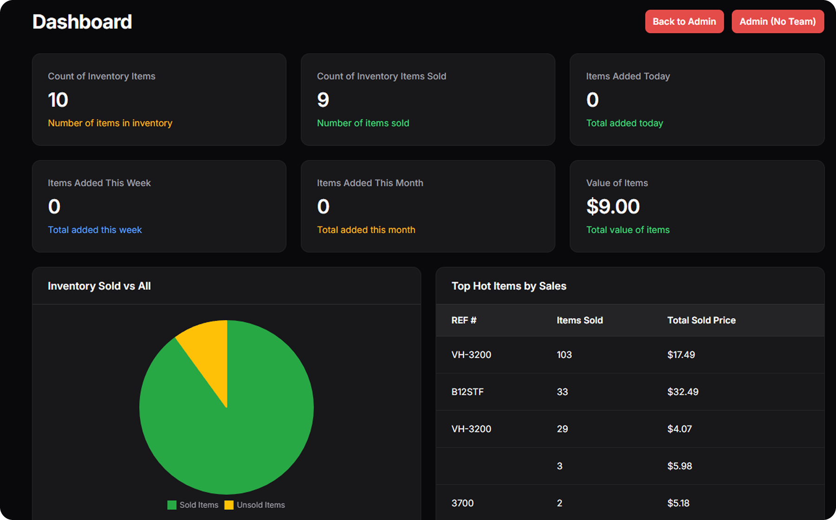
Task: Sort by the REF # column header
Action: pos(464,320)
